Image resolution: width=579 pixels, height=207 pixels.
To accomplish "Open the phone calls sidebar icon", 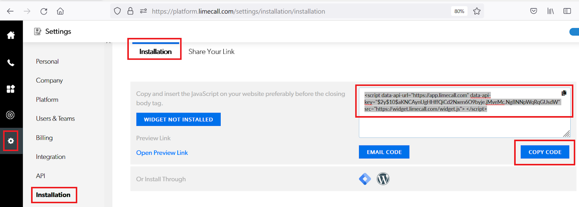I will [11, 63].
